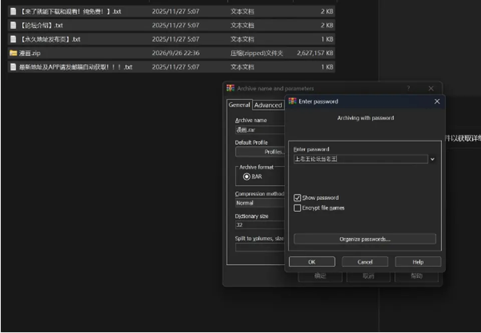Click the icon of the 纯免费 txt file
481x333 pixels.
coord(13,11)
